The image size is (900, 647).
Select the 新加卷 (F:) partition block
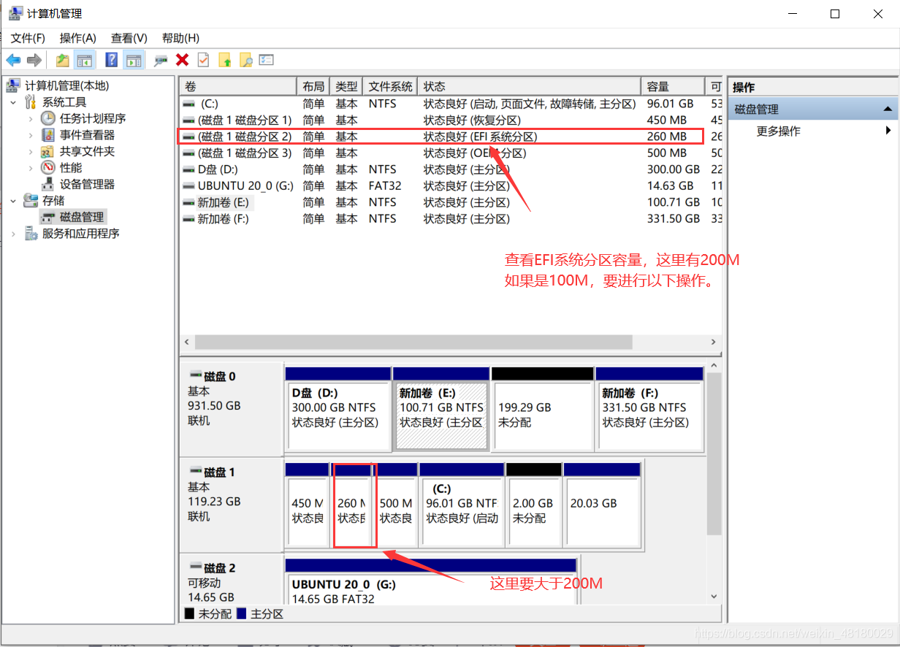(649, 409)
